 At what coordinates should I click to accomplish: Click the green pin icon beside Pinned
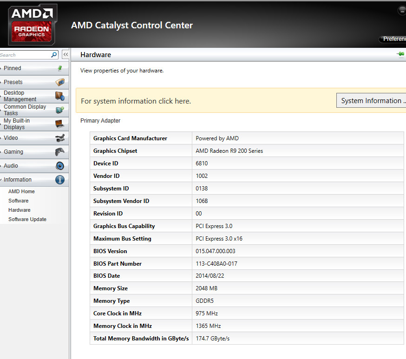point(60,68)
